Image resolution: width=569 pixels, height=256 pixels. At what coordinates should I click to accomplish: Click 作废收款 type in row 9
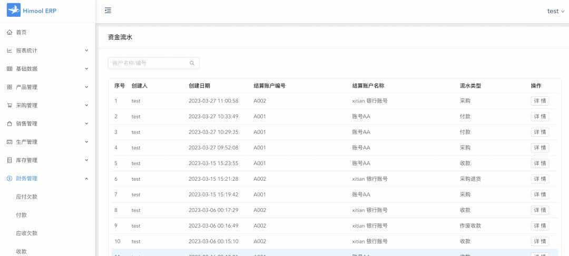tap(470, 226)
